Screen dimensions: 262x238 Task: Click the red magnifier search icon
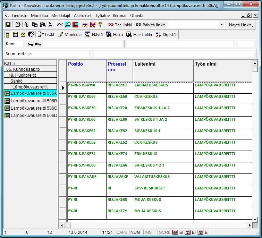coord(75,25)
